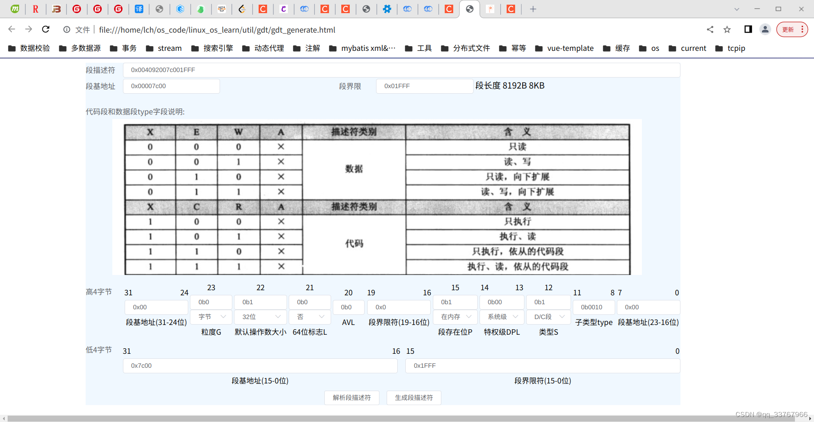Open the 多数据源 bookmark folder
This screenshot has width=814, height=422.
80,48
